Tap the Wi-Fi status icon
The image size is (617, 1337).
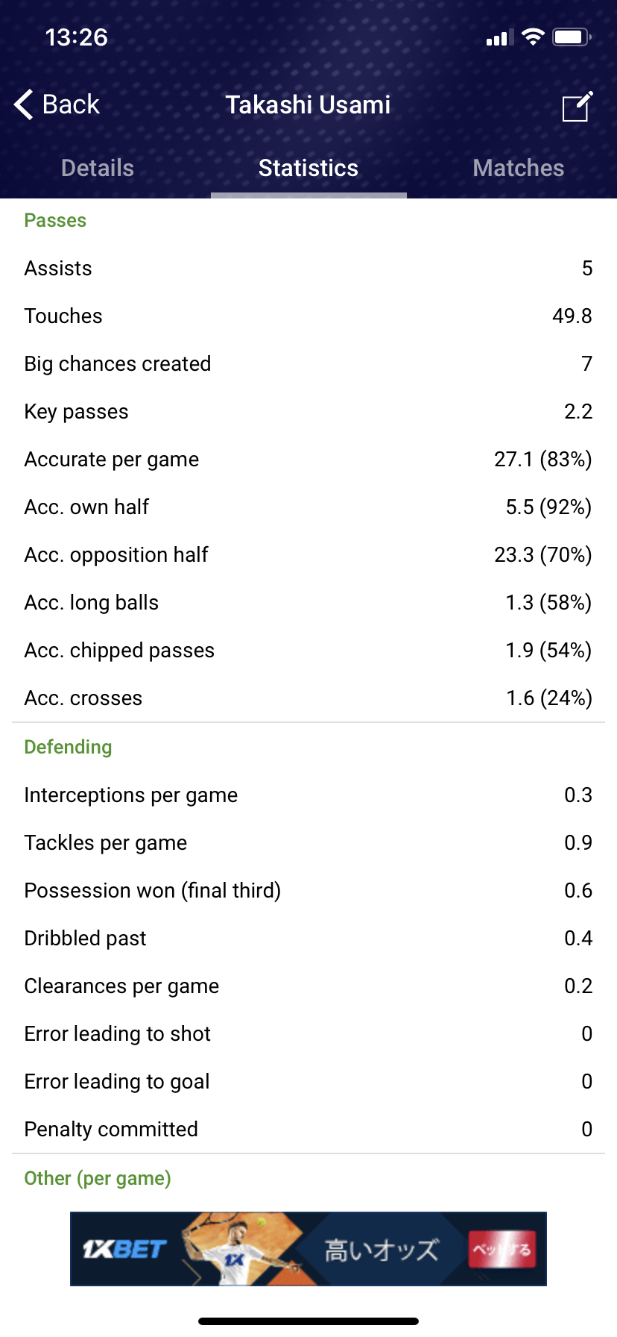coord(533,37)
